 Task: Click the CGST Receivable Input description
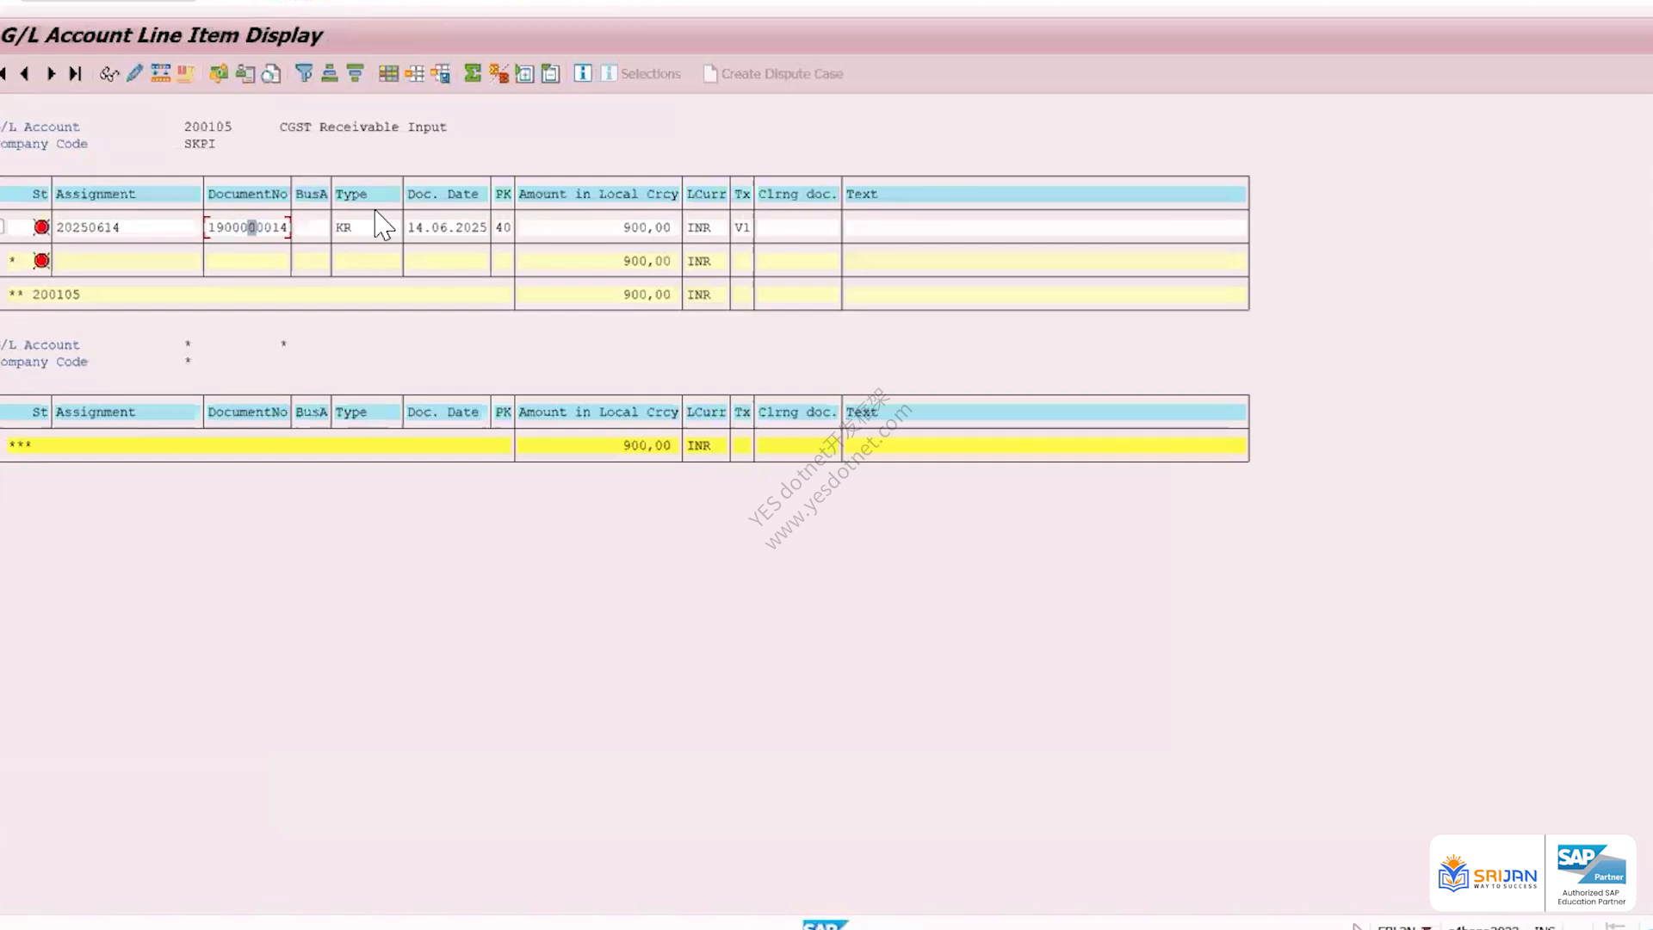pos(362,127)
